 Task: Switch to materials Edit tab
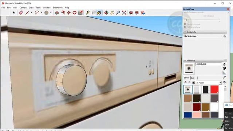[x=193, y=78]
